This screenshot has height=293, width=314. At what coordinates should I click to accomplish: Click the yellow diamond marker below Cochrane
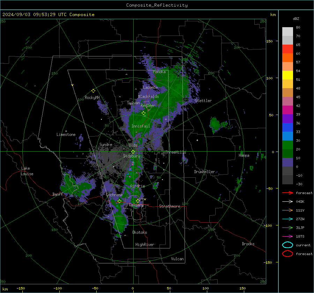pos(119,201)
